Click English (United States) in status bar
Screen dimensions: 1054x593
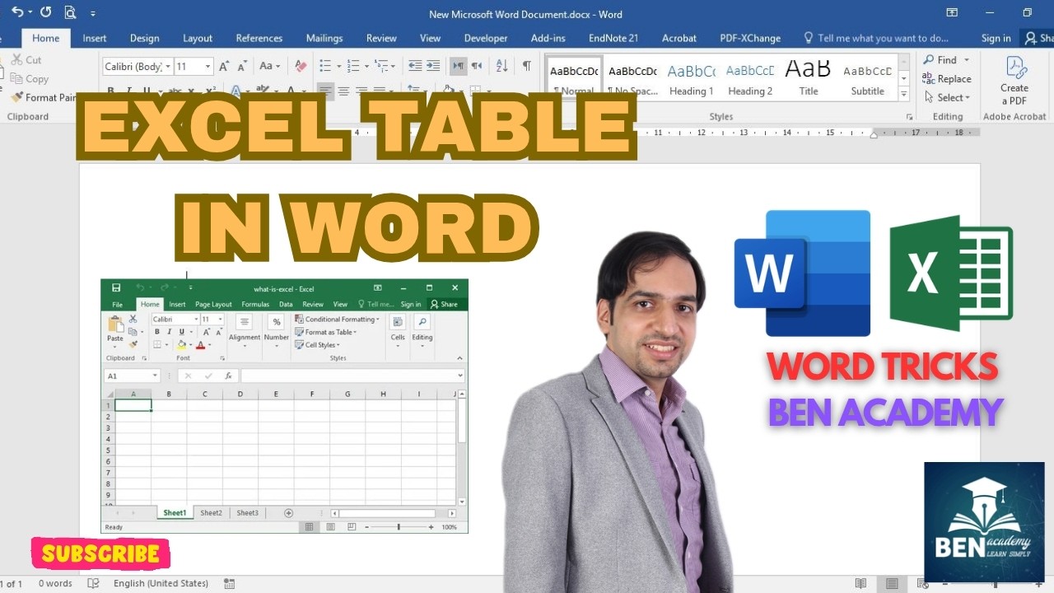click(161, 583)
